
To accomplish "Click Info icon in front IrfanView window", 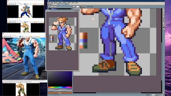I will coord(20,37).
